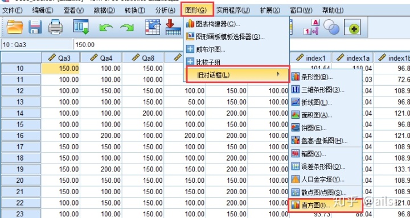
Task: Click the Qa3 cell in row 10
Action: pos(61,69)
